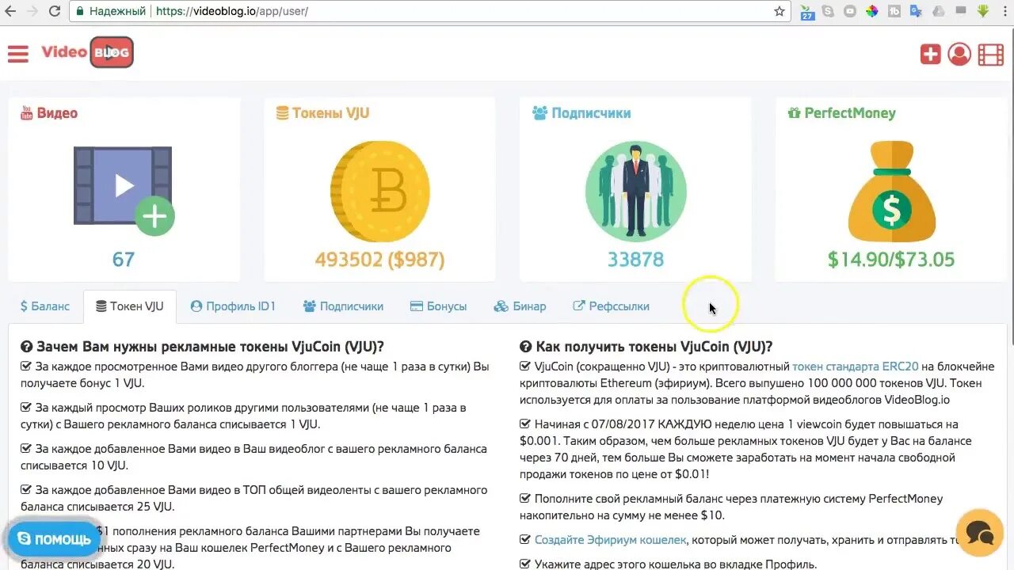The height and width of the screenshot is (570, 1014).
Task: Bookmark page with the star icon
Action: click(x=780, y=11)
